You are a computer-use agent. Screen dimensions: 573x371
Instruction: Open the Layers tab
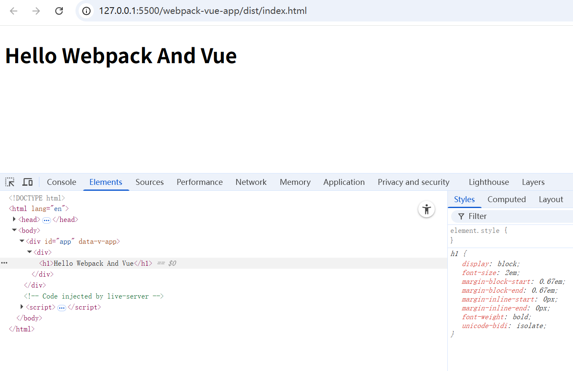point(533,182)
